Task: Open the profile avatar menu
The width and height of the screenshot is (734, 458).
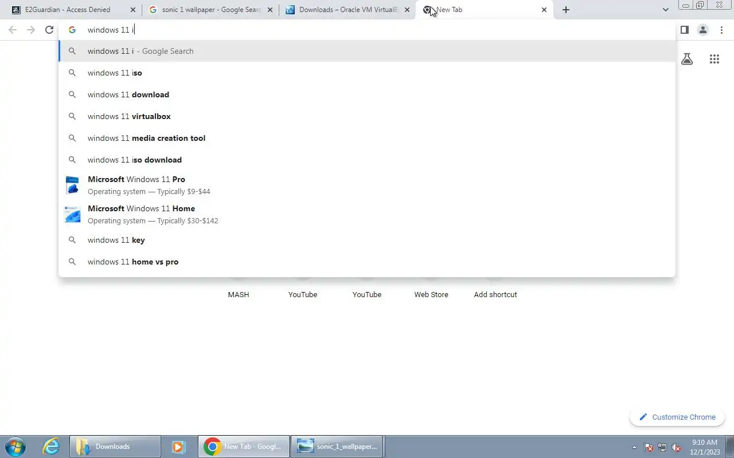Action: click(703, 30)
